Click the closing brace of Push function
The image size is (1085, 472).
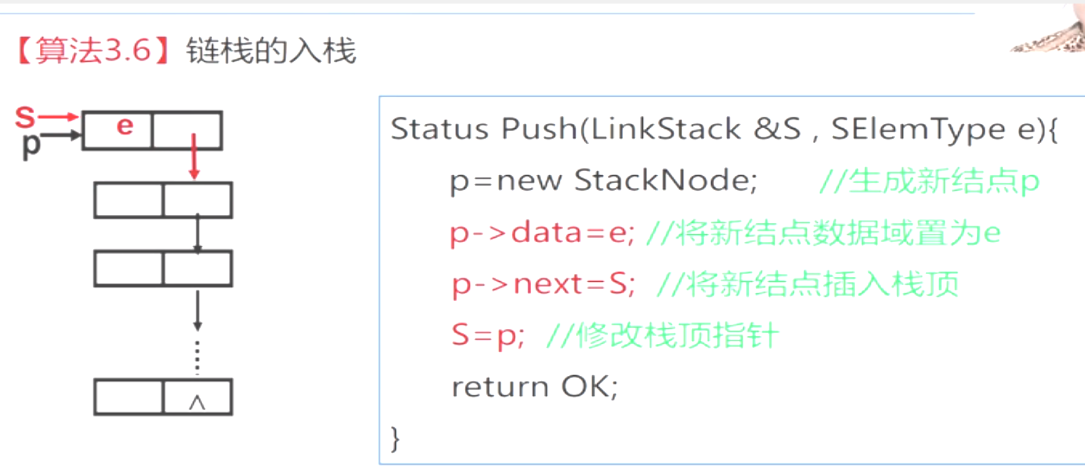[396, 438]
